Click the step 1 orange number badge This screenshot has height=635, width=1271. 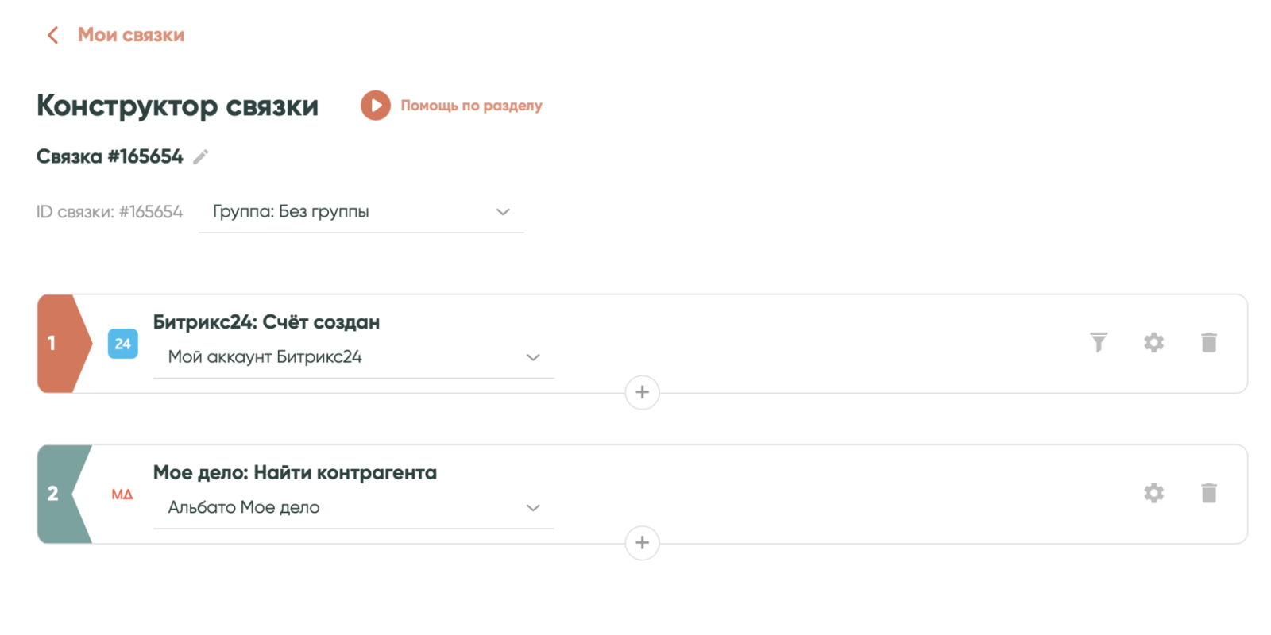[56, 344]
